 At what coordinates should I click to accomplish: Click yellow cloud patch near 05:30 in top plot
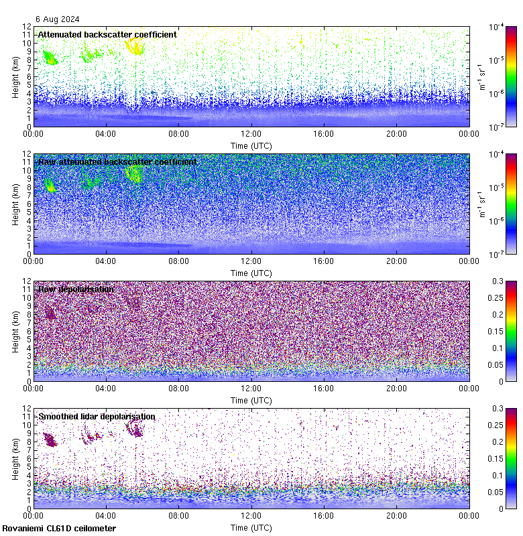point(135,46)
